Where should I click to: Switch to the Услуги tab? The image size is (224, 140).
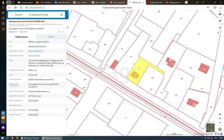[51, 37]
